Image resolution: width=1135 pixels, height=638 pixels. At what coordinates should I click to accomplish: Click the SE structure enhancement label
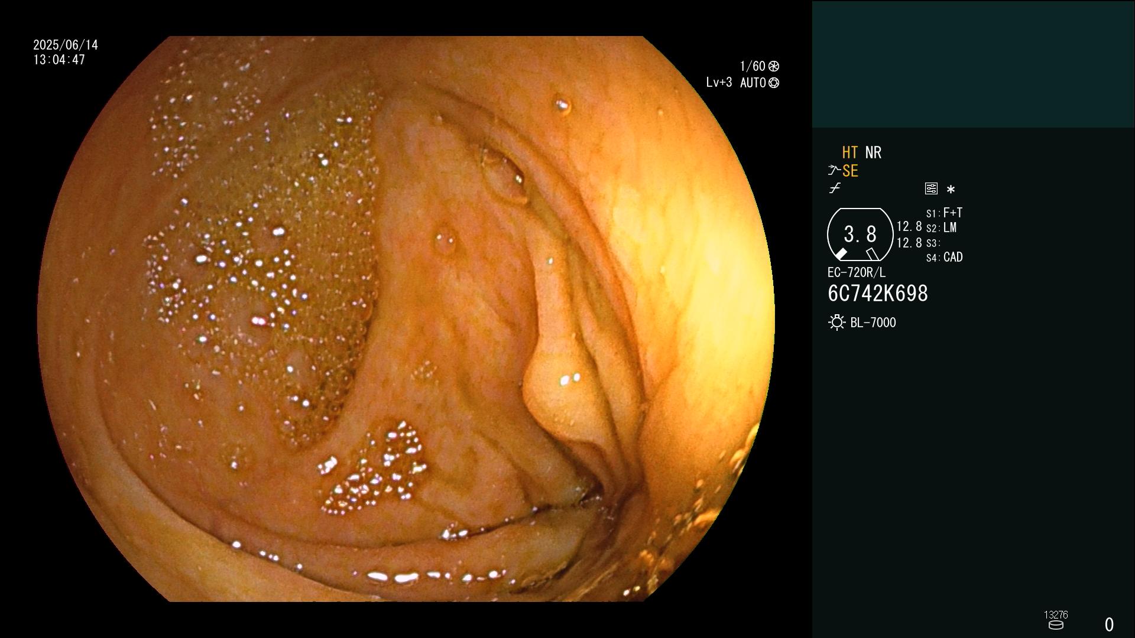coord(850,171)
